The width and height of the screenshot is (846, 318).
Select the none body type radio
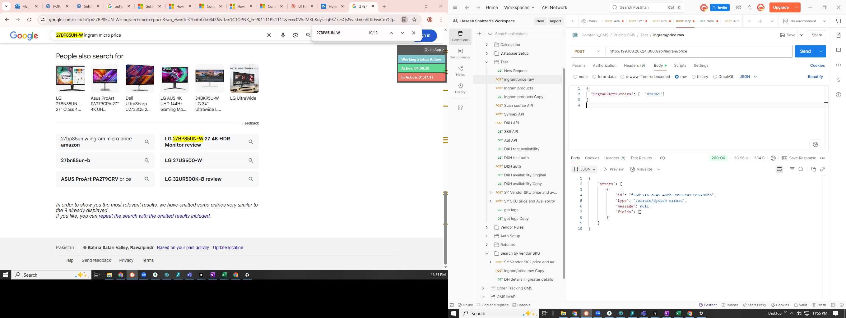[x=575, y=77]
